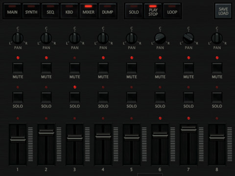Viewport: 235px width, 176px height.
Task: Click the SAVE LOAD button
Action: coord(223,11)
